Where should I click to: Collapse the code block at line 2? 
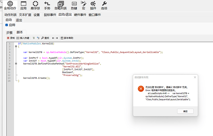tap(15, 46)
